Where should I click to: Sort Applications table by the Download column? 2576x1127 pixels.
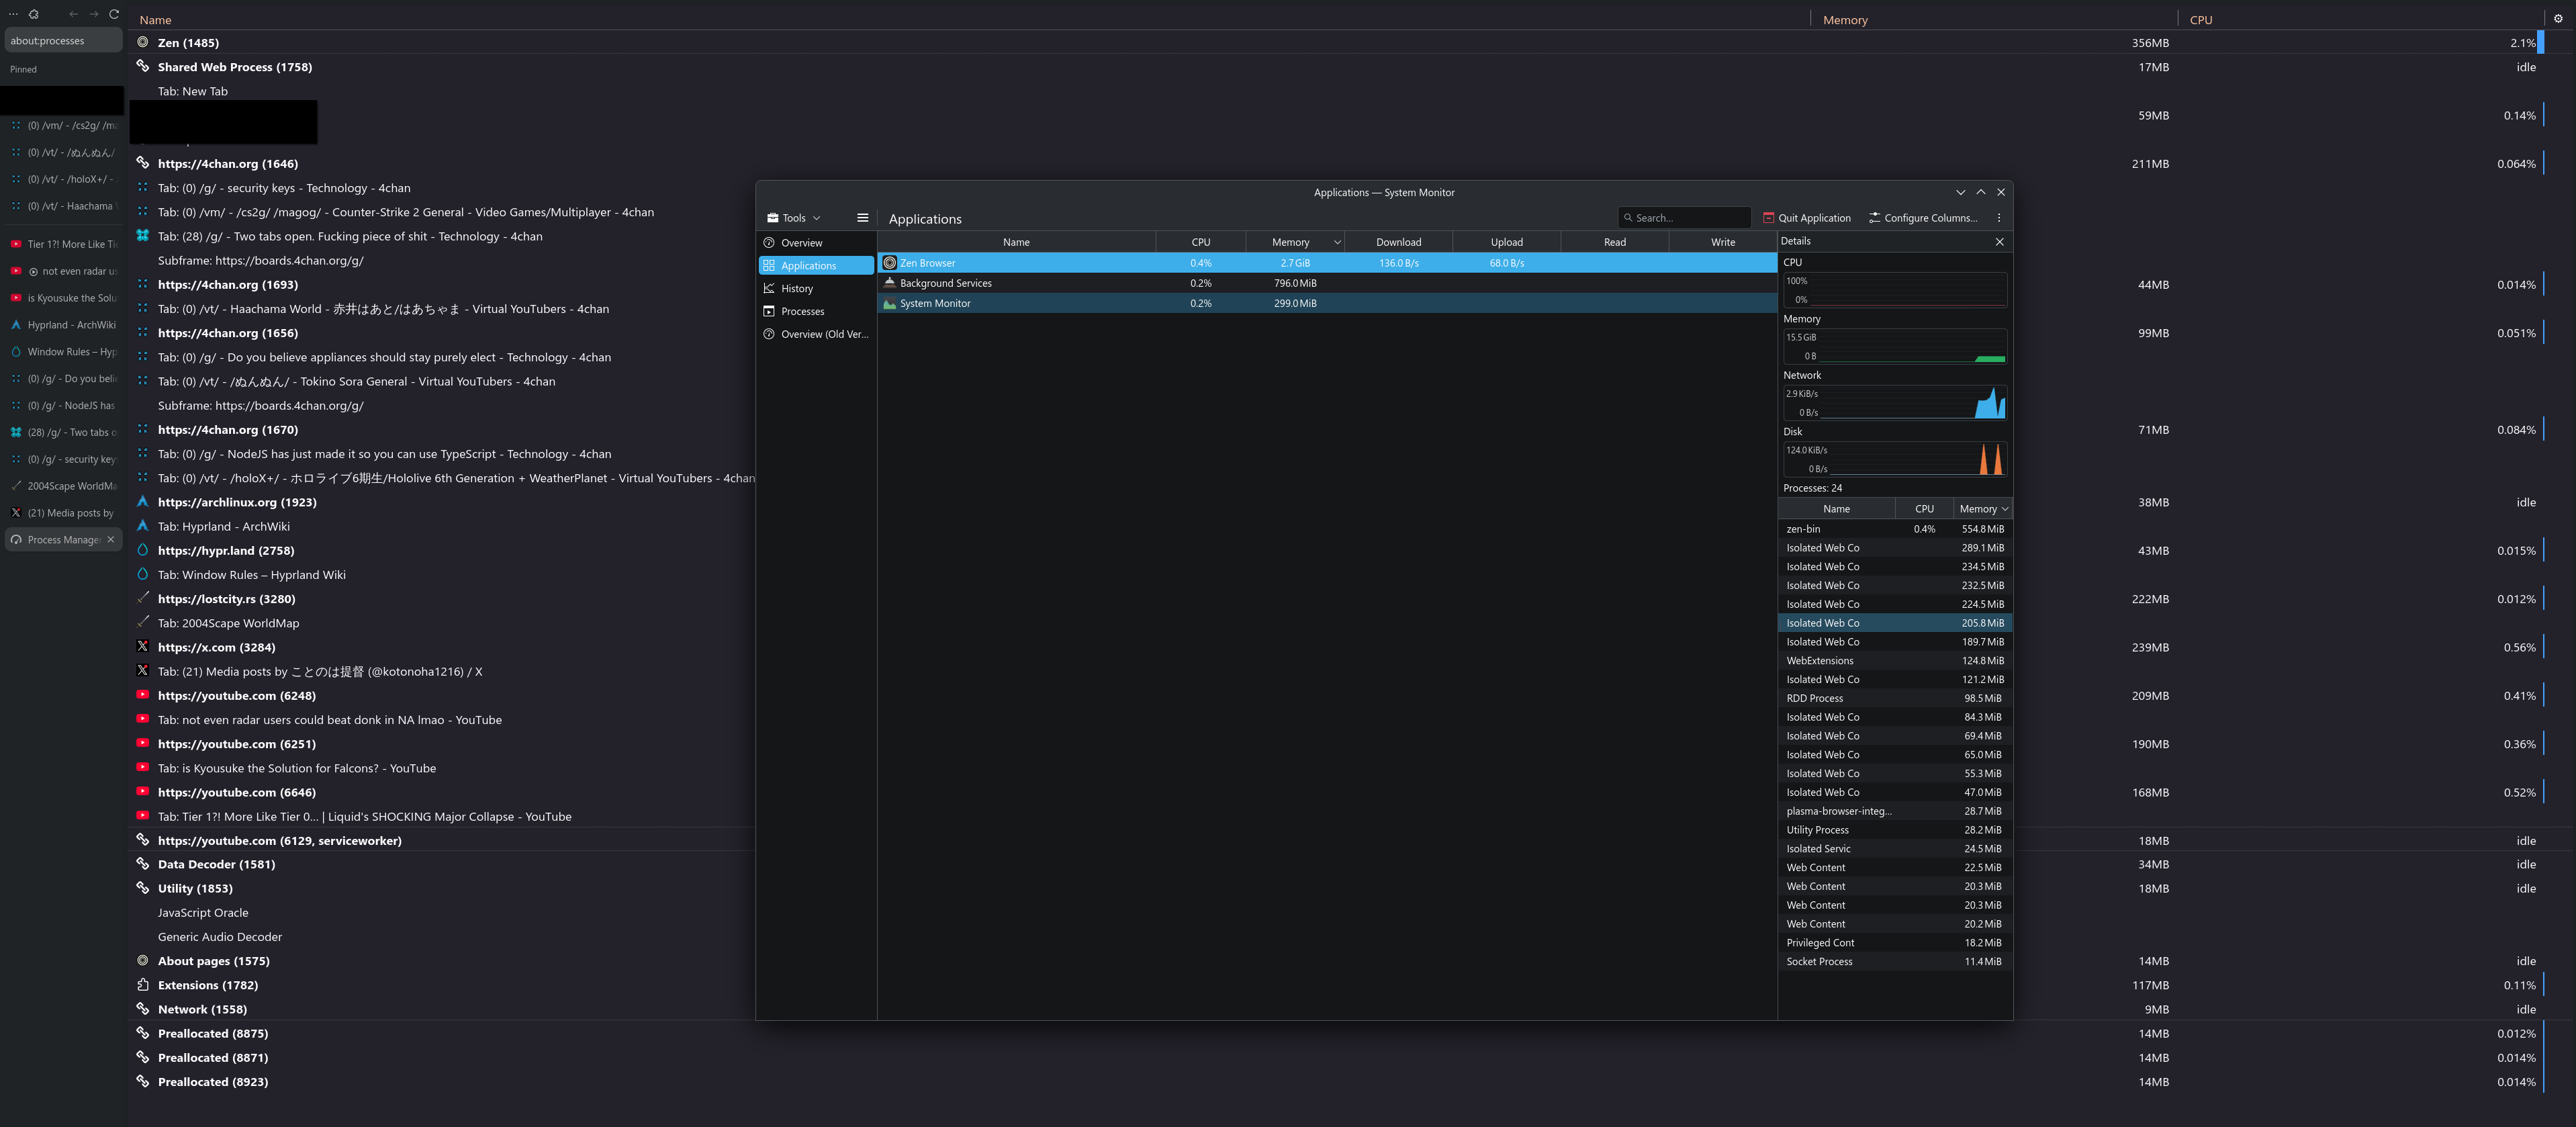pos(1398,242)
